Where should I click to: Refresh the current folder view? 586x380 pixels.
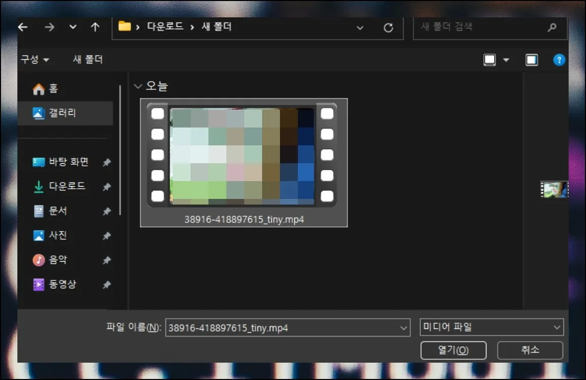[x=388, y=28]
